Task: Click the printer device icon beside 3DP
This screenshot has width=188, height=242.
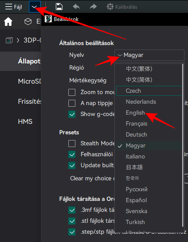Action: 9,40
